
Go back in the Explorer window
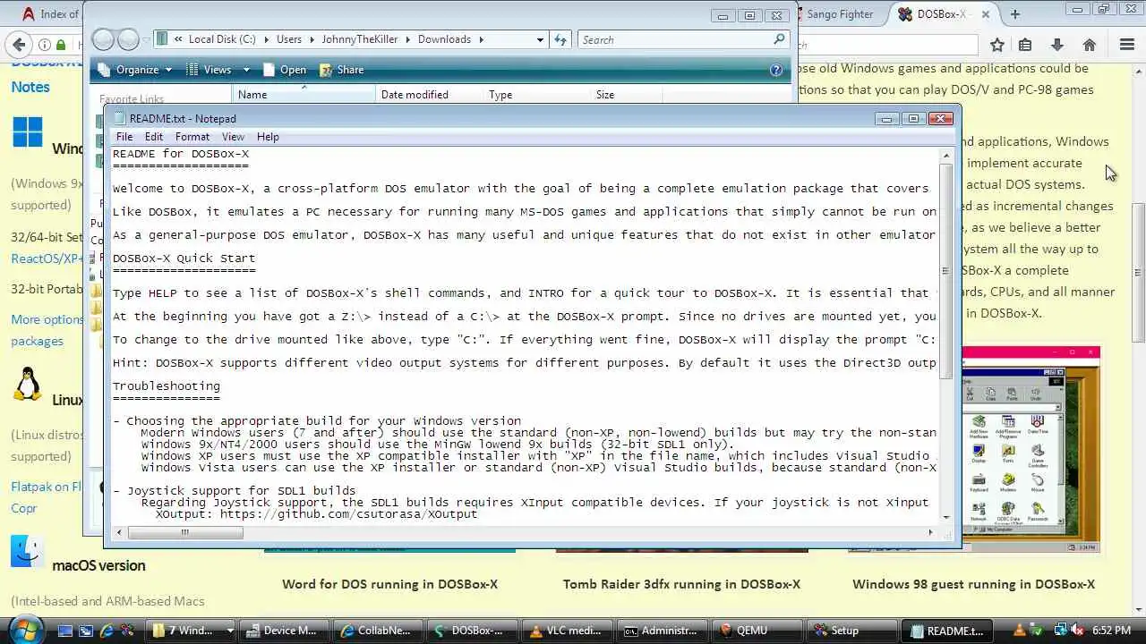104,39
